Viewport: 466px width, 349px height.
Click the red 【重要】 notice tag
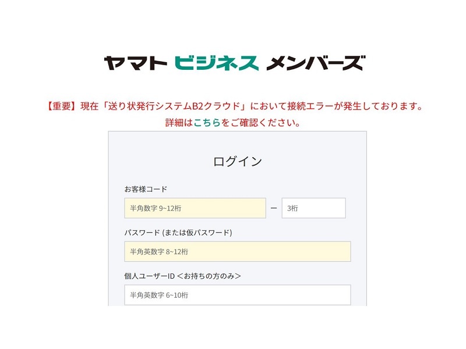[x=61, y=107]
